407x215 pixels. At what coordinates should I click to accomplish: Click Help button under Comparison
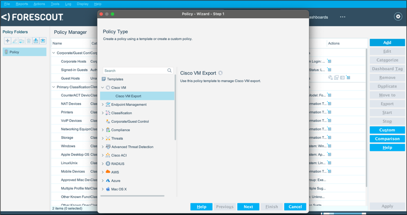coord(387,148)
